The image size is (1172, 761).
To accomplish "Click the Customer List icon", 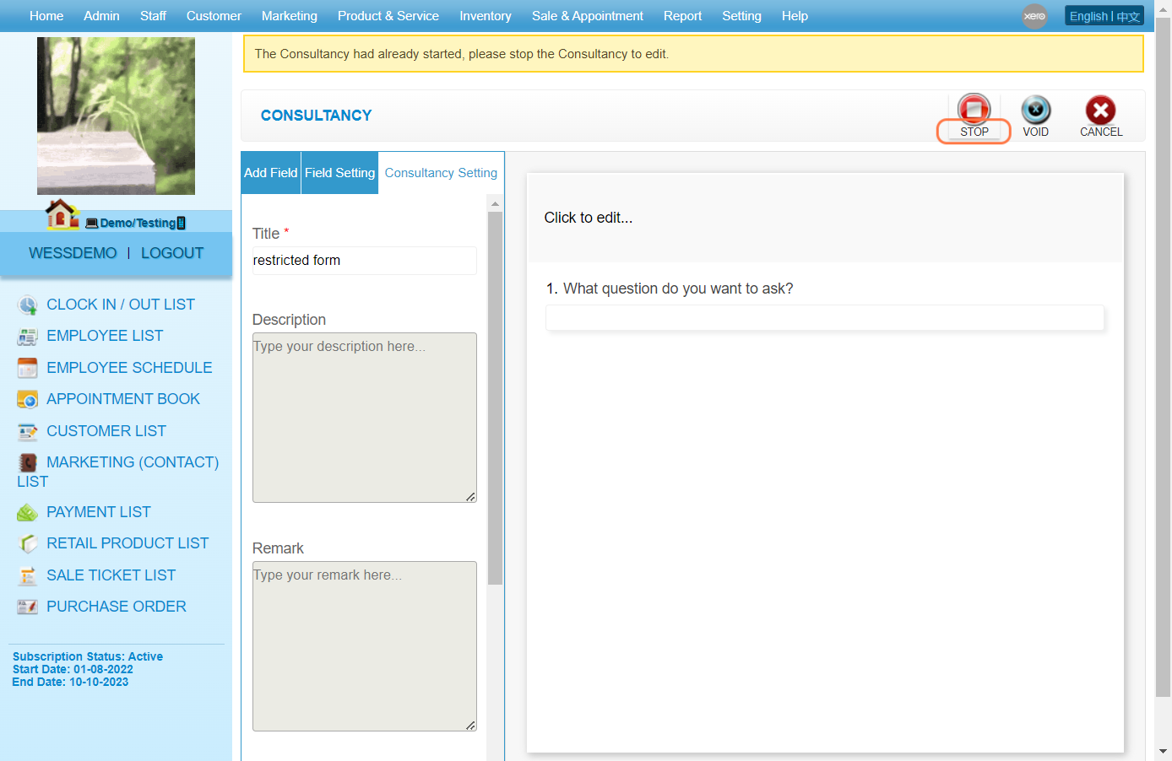I will tap(27, 431).
